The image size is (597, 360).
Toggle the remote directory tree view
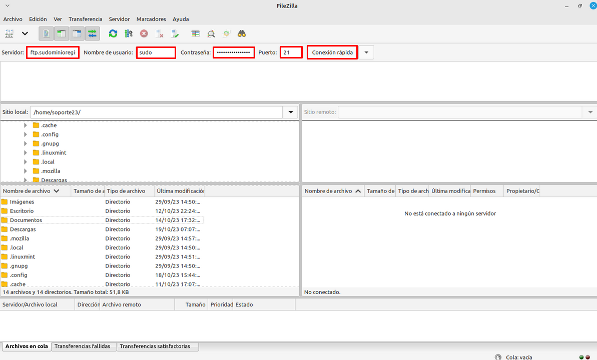(77, 33)
